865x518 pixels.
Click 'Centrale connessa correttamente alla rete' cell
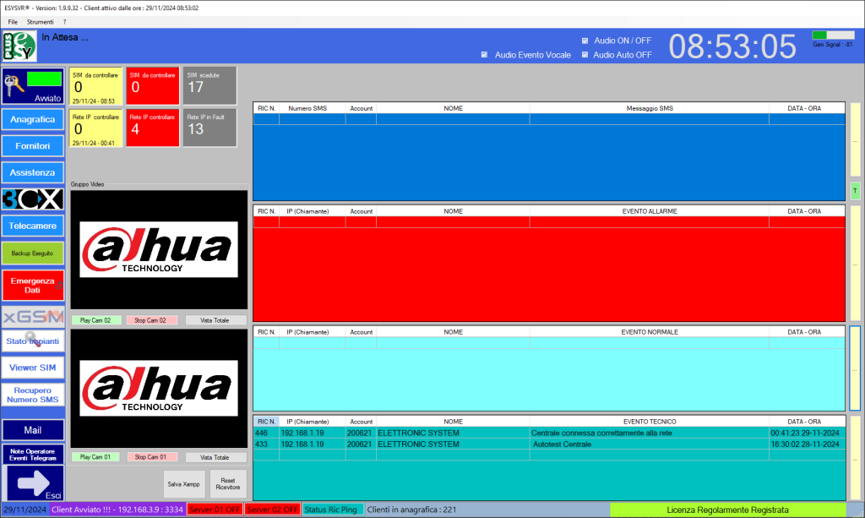point(650,433)
